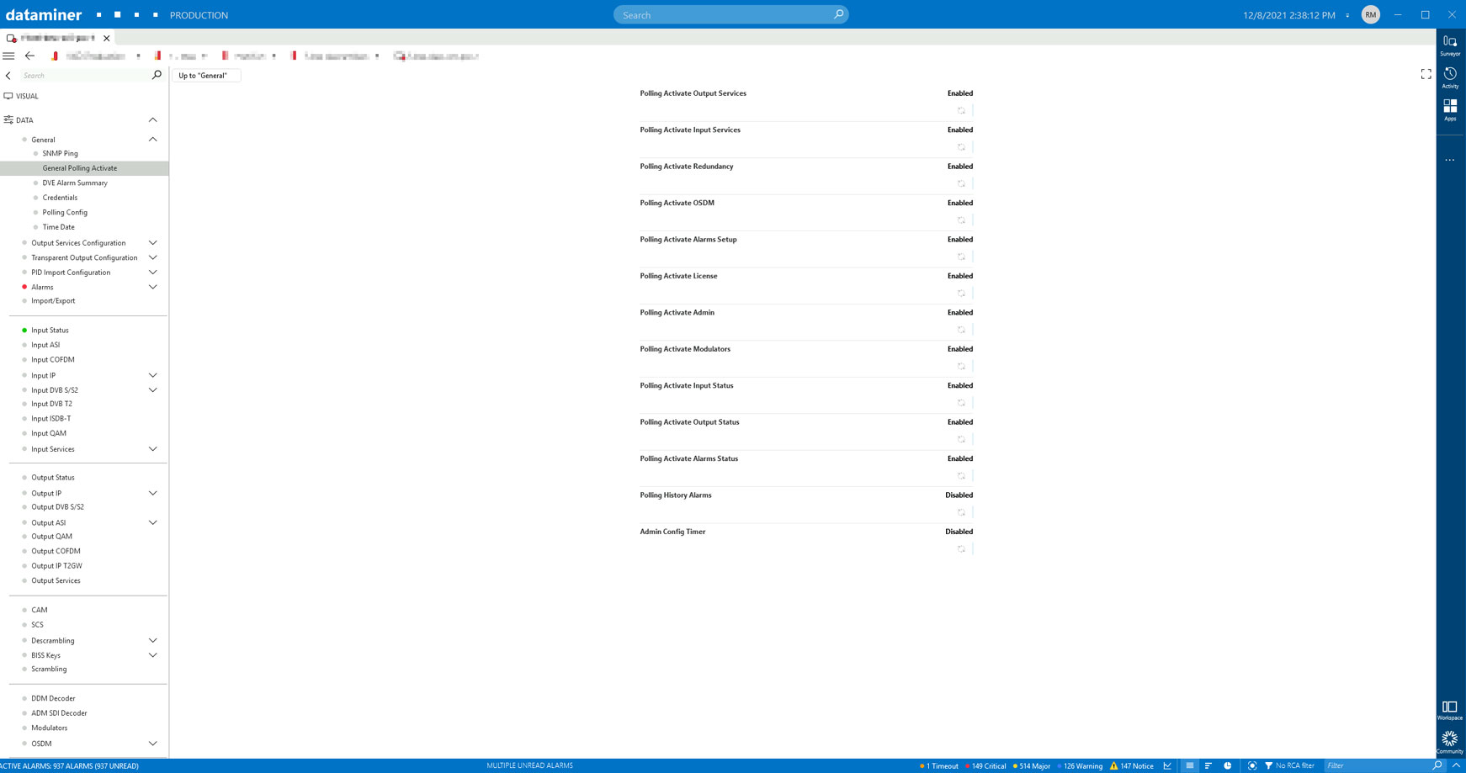Toggle control under Polling Activate Alarms Setup
Image resolution: width=1466 pixels, height=773 pixels.
(x=961, y=257)
